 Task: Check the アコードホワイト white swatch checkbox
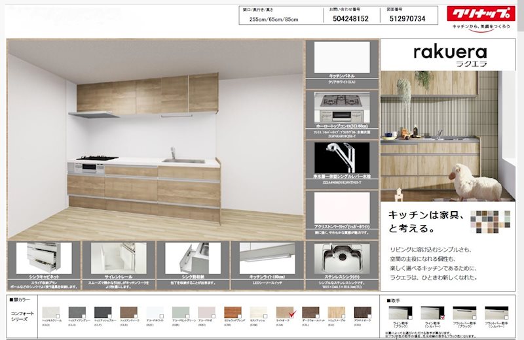162,316
